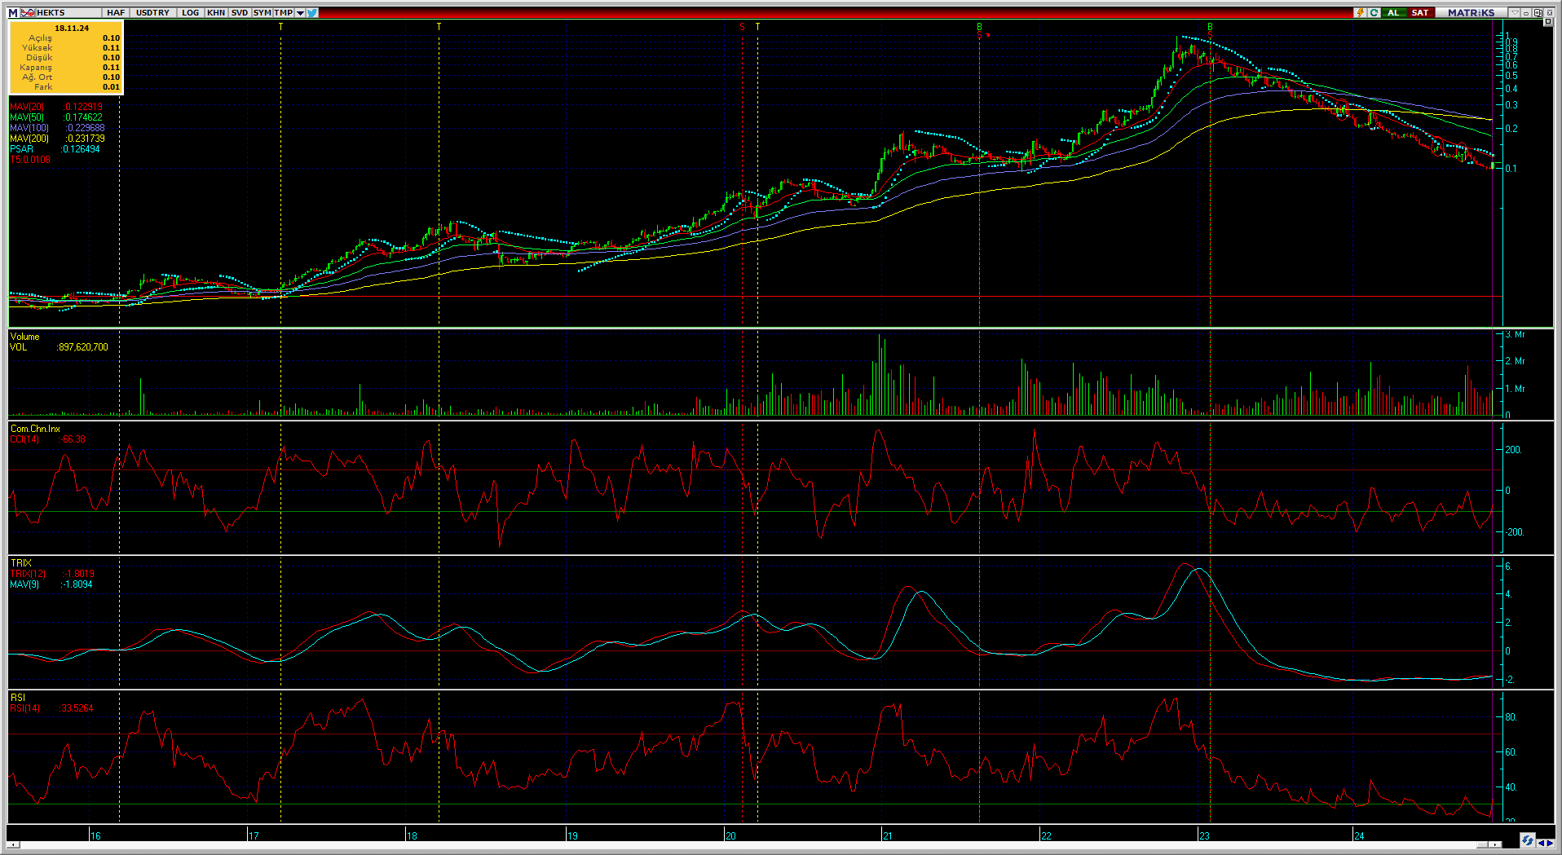Click the minimize icon in title bar
This screenshot has height=855, width=1562.
tap(1526, 12)
